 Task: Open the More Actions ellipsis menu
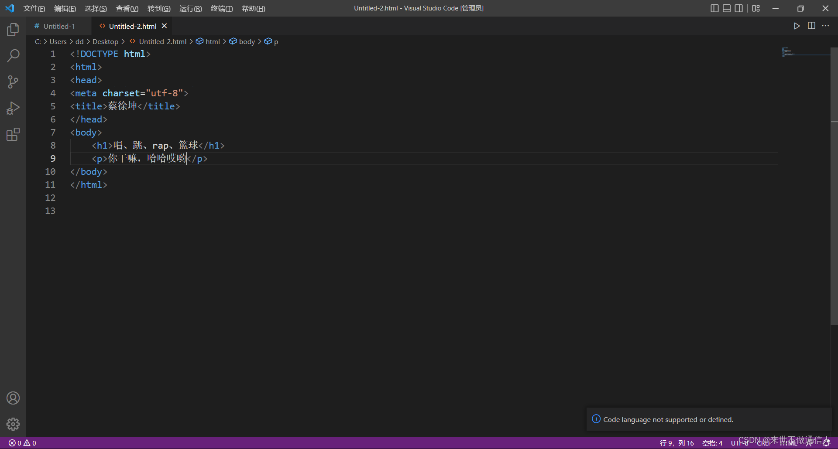(825, 26)
